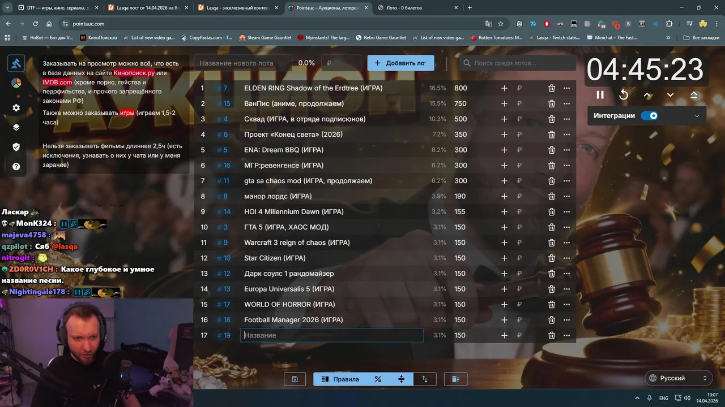Screen dimensions: 725x407
Task: Add amount to Сквад lot with plus
Action: [504, 119]
